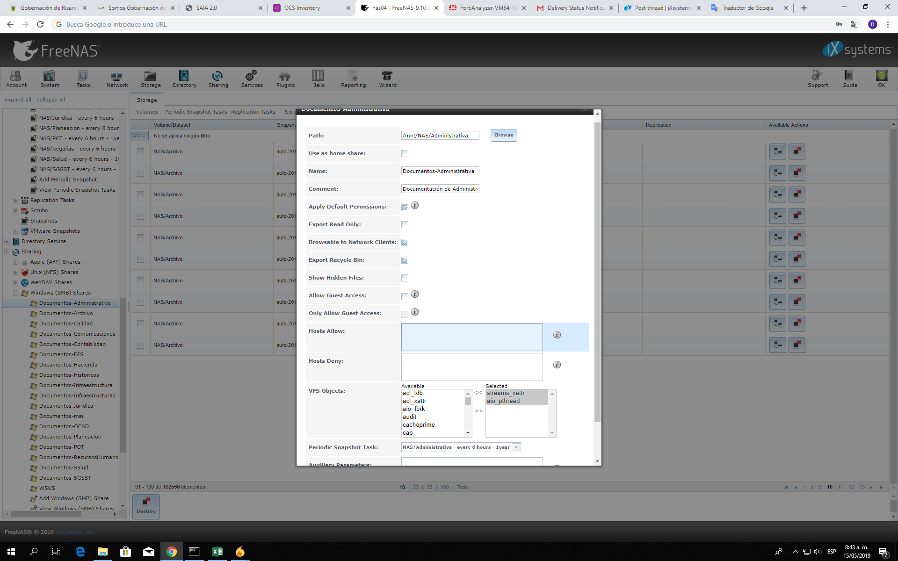This screenshot has height=561, width=898.
Task: Expand Scrubs tree node
Action: point(15,210)
